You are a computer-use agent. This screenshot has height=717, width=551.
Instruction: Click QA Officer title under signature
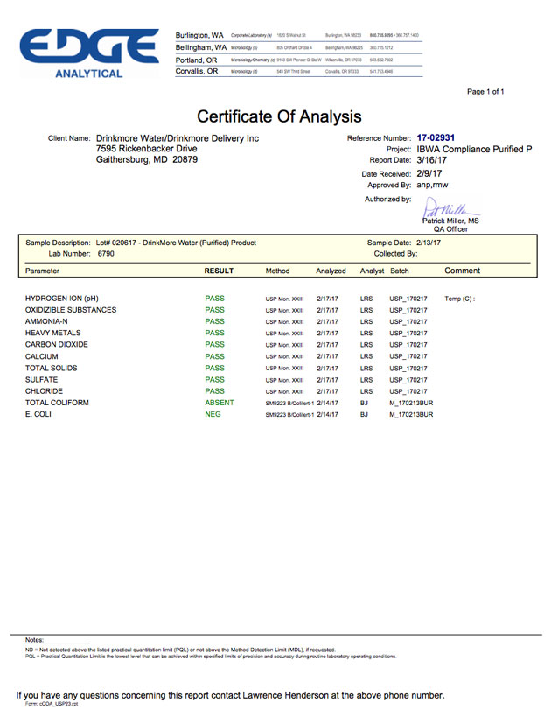click(x=450, y=229)
